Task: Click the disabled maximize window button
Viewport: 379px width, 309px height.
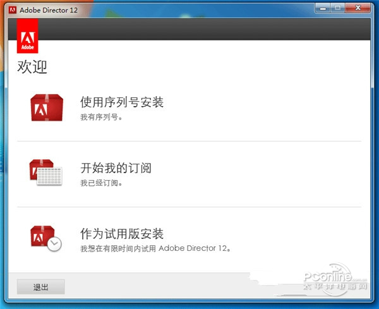Action: pyautogui.click(x=338, y=8)
